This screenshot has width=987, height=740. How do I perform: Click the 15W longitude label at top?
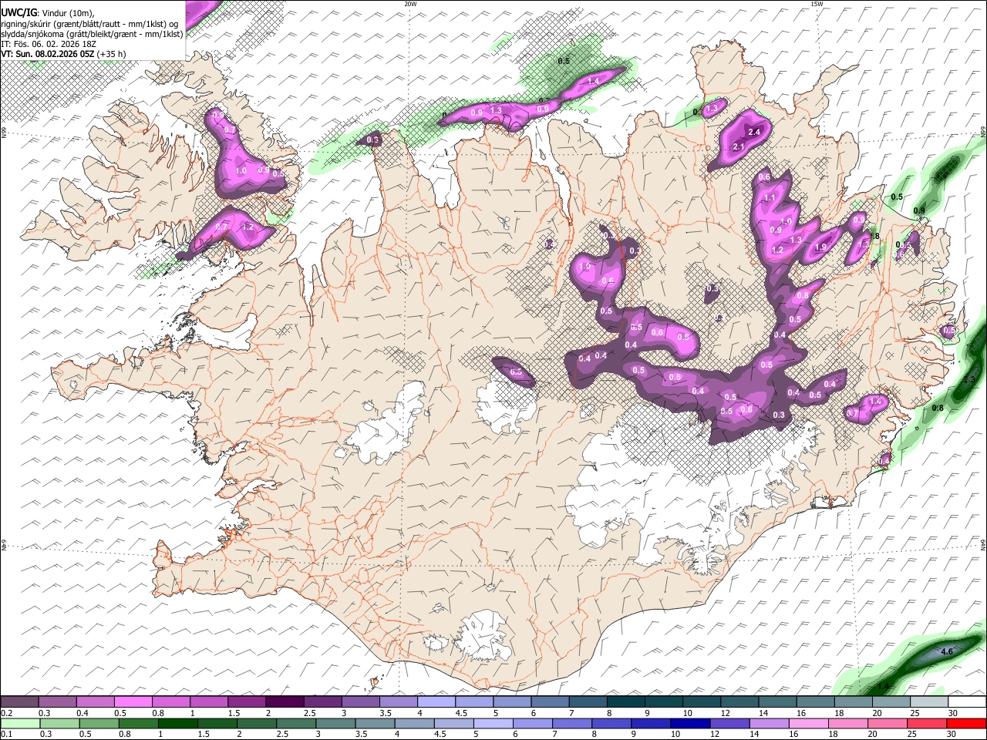[817, 4]
